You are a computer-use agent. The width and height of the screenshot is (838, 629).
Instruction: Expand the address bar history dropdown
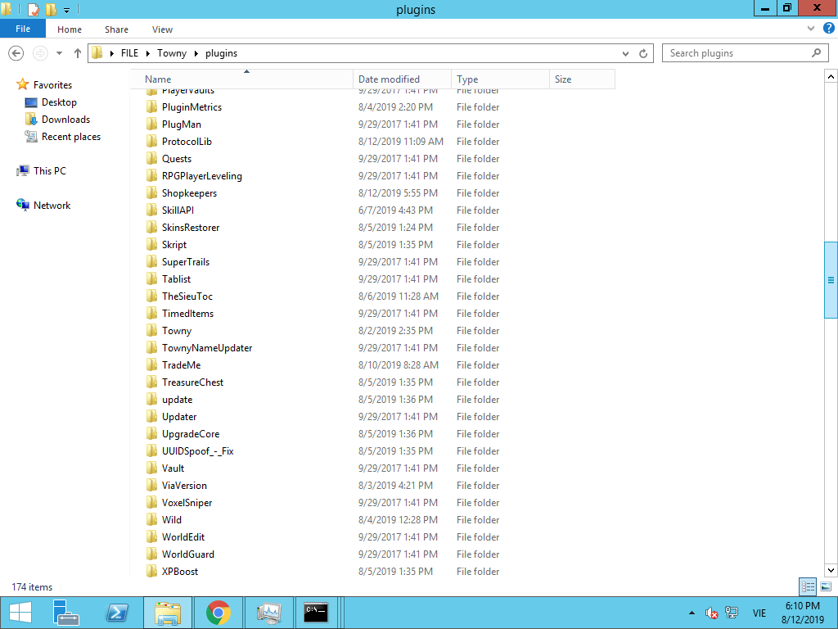coord(625,53)
